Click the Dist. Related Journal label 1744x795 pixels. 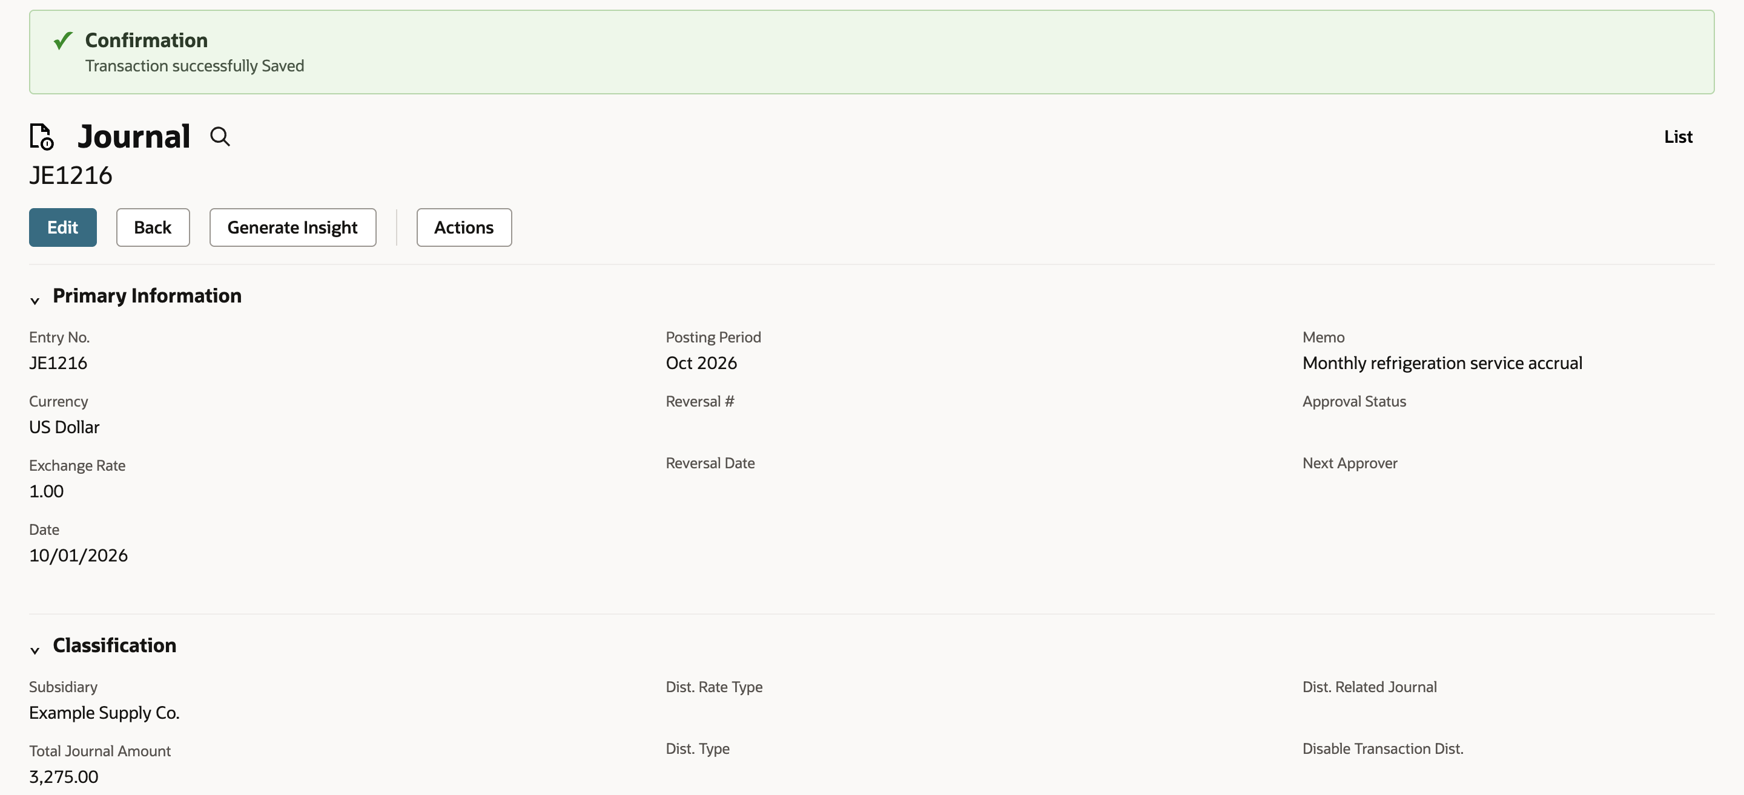coord(1370,687)
